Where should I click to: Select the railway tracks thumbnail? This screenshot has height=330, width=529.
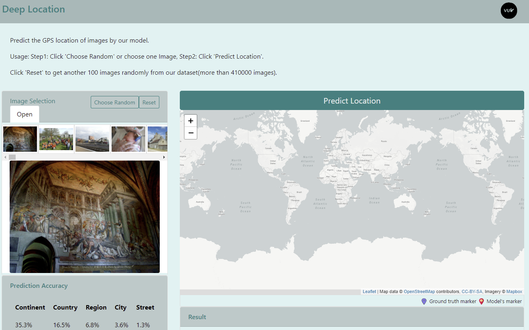pyautogui.click(x=92, y=139)
